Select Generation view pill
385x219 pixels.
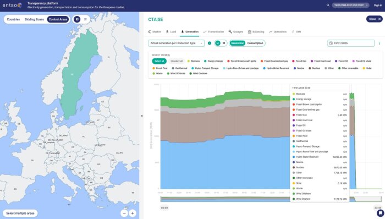(x=238, y=43)
